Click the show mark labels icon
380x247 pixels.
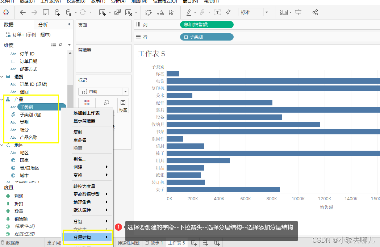[218, 12]
